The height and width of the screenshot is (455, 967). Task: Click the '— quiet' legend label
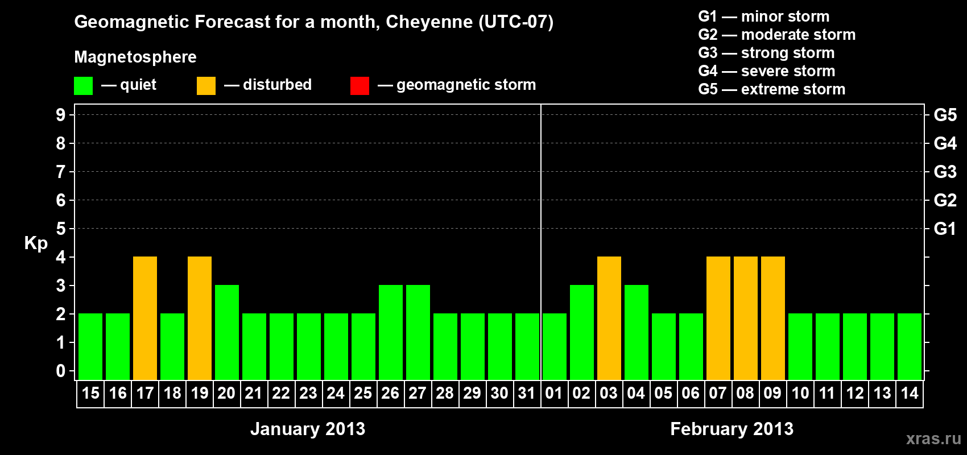[129, 85]
